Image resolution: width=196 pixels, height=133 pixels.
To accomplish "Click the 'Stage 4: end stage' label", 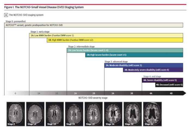I will coord(152,76).
